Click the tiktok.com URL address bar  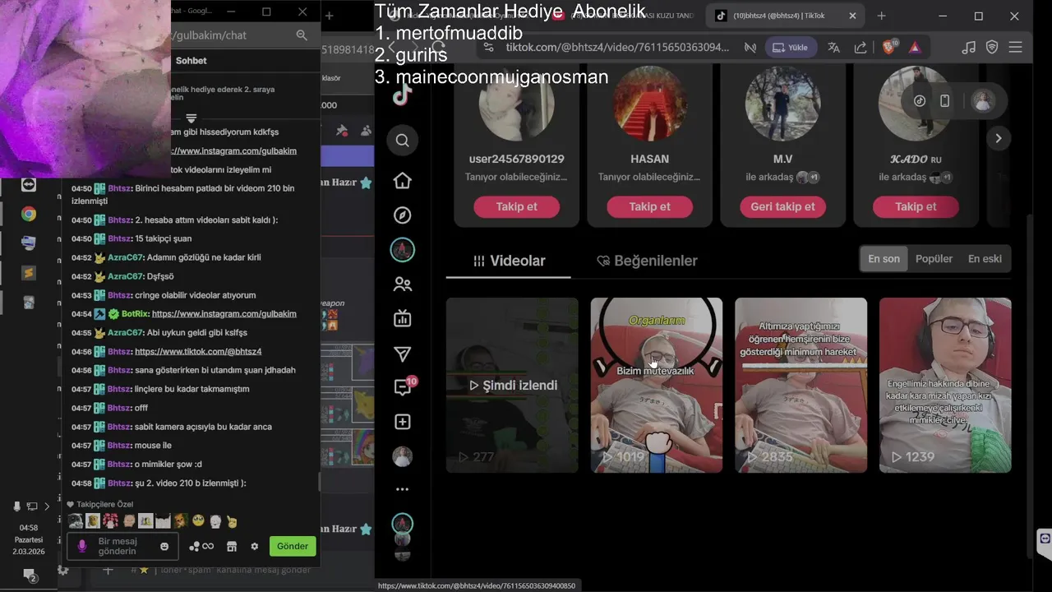click(617, 48)
